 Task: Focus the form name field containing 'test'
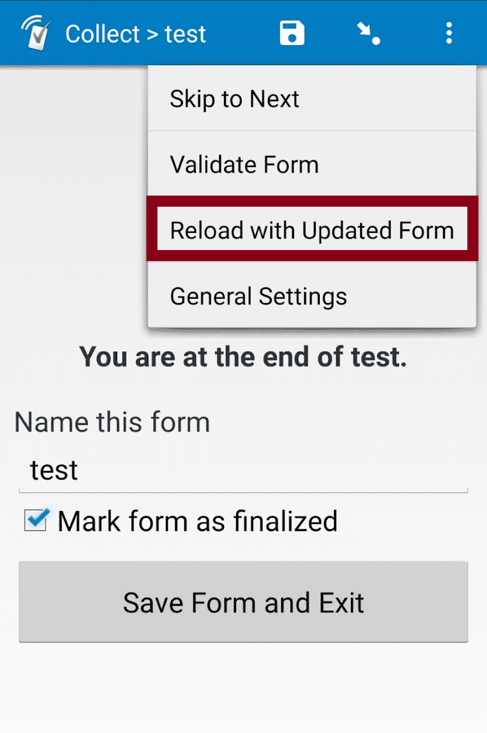[x=243, y=470]
